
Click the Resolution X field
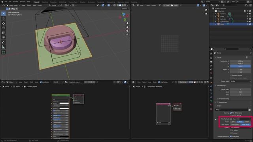coord(240,61)
